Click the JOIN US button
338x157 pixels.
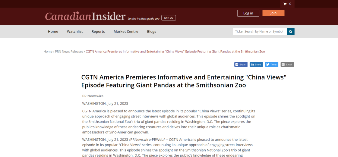pos(168,18)
